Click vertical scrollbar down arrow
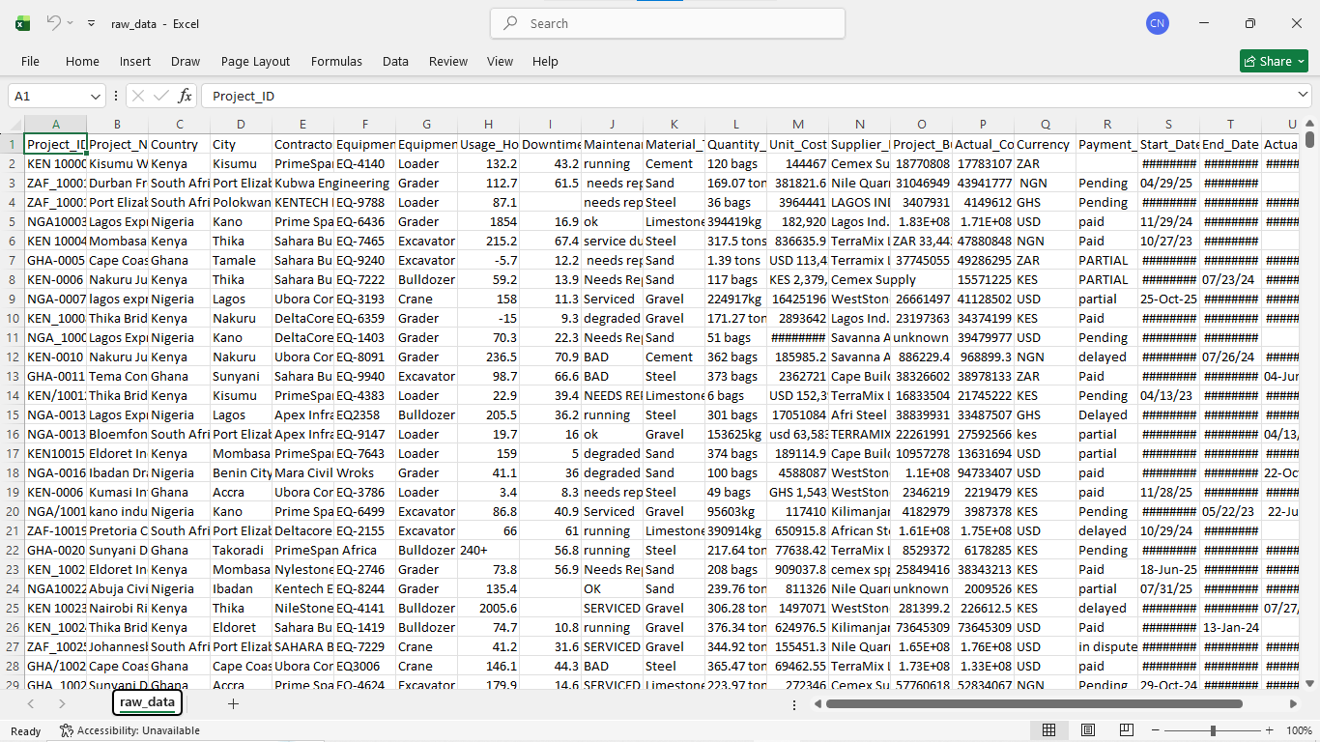Viewport: 1320px width, 742px height. pos(1310,683)
